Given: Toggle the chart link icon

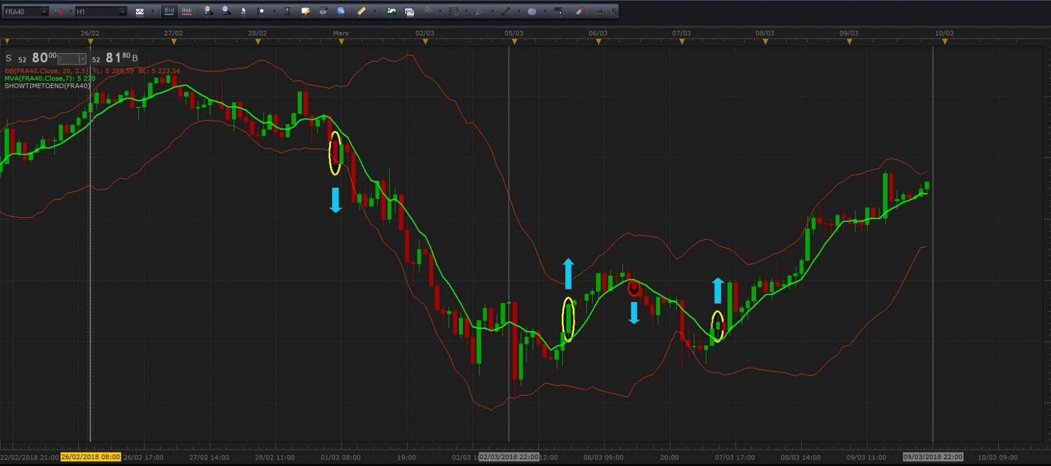Looking at the screenshot, I should (x=58, y=11).
